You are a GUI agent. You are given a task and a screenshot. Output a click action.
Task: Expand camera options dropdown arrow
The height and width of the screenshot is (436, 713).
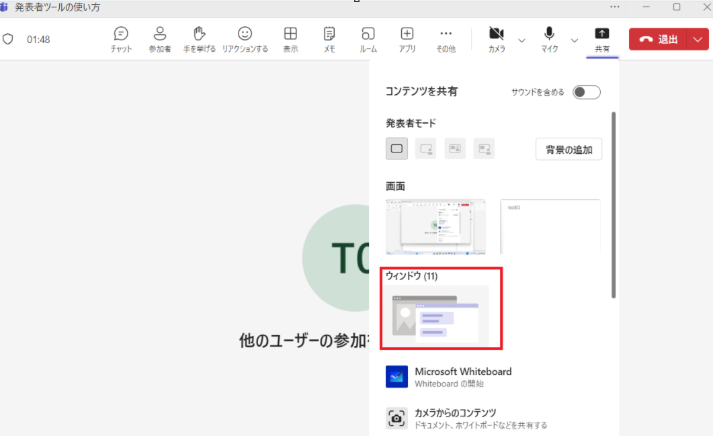[521, 40]
